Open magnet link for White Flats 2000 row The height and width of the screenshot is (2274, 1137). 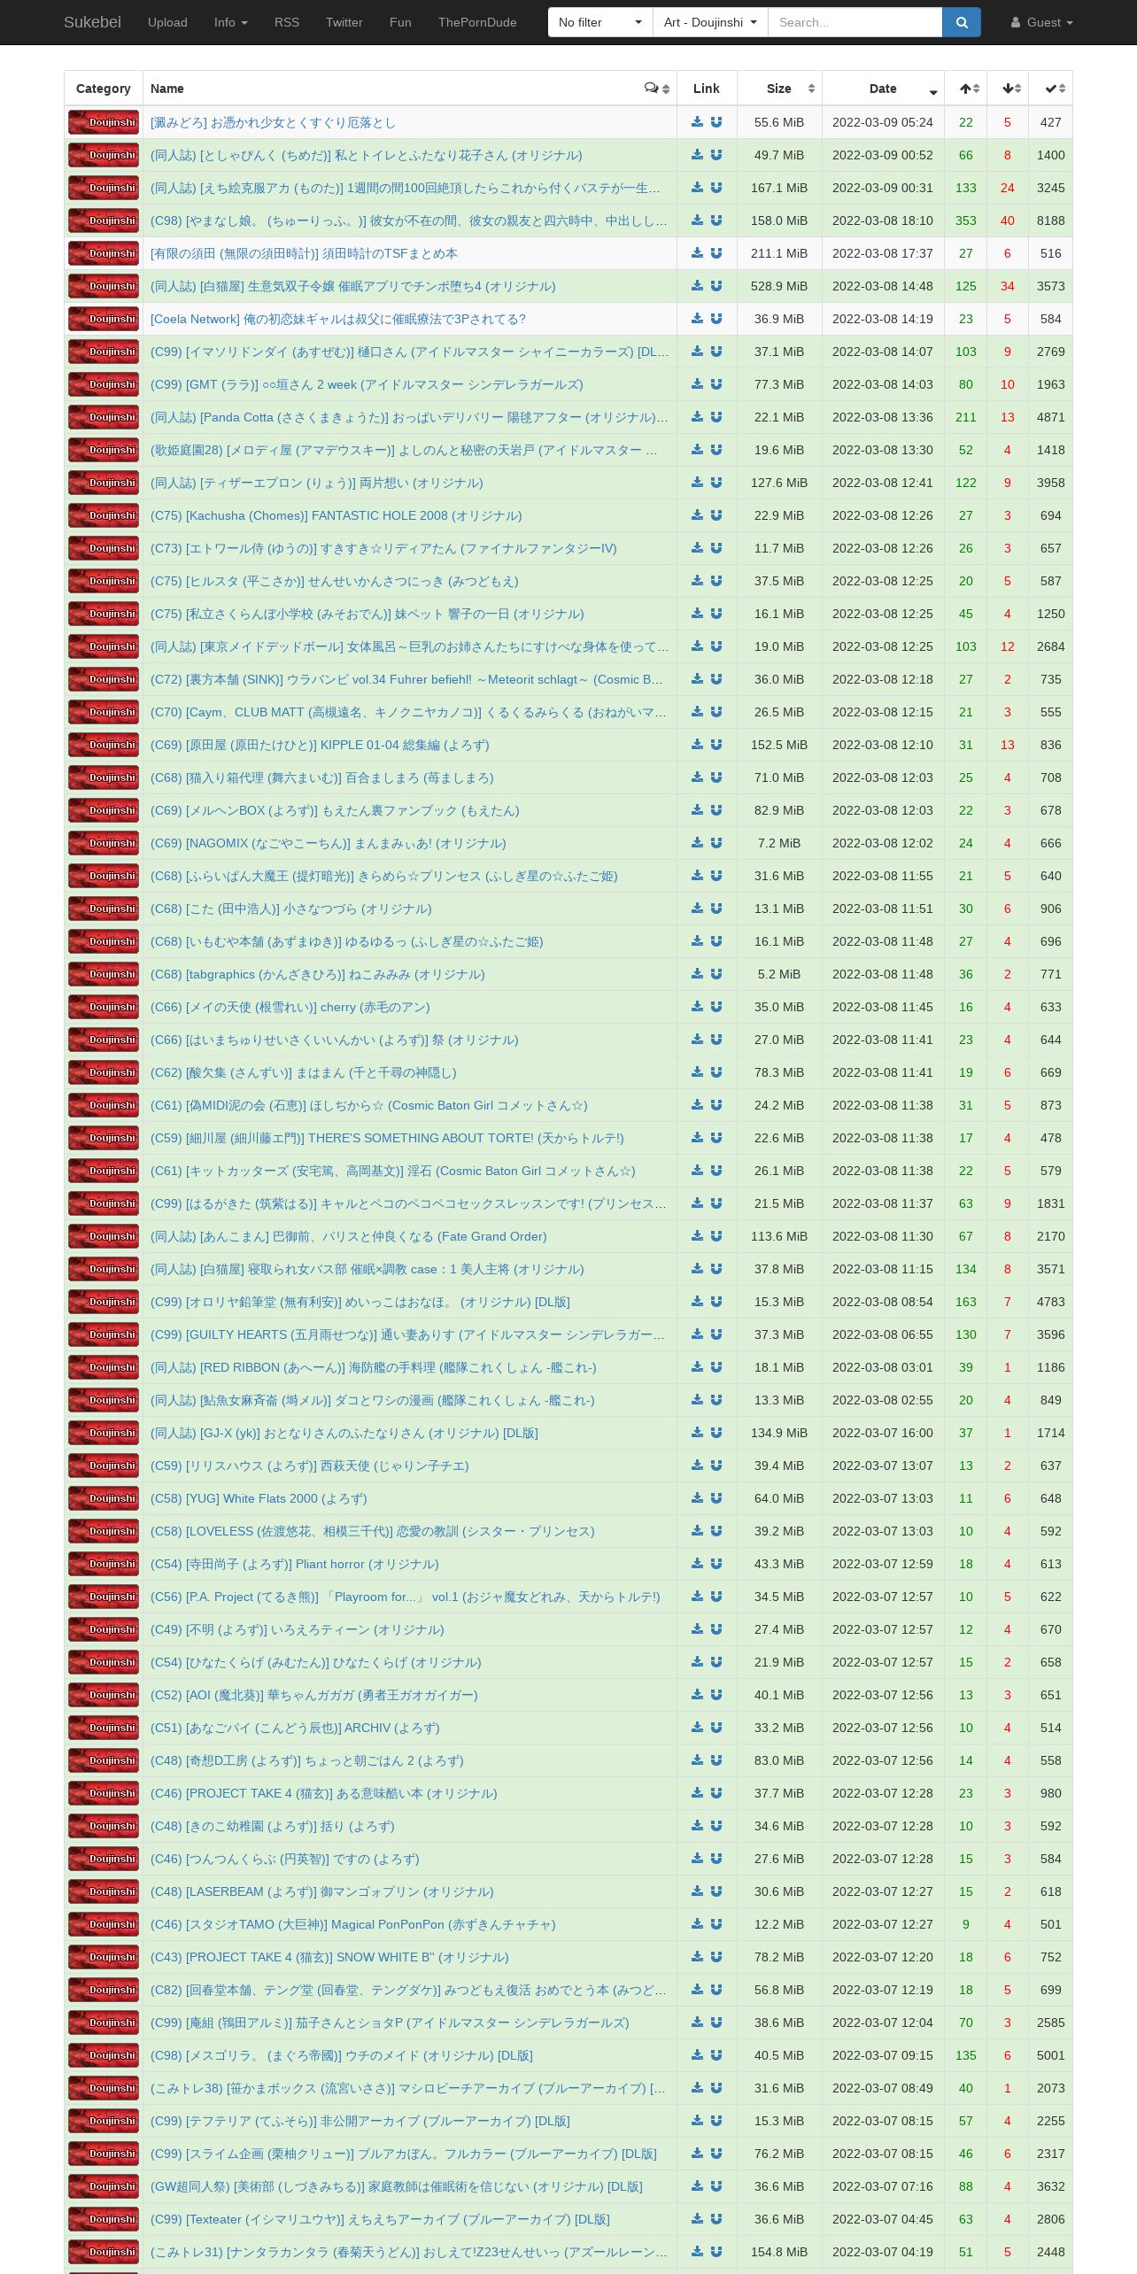coord(716,1498)
